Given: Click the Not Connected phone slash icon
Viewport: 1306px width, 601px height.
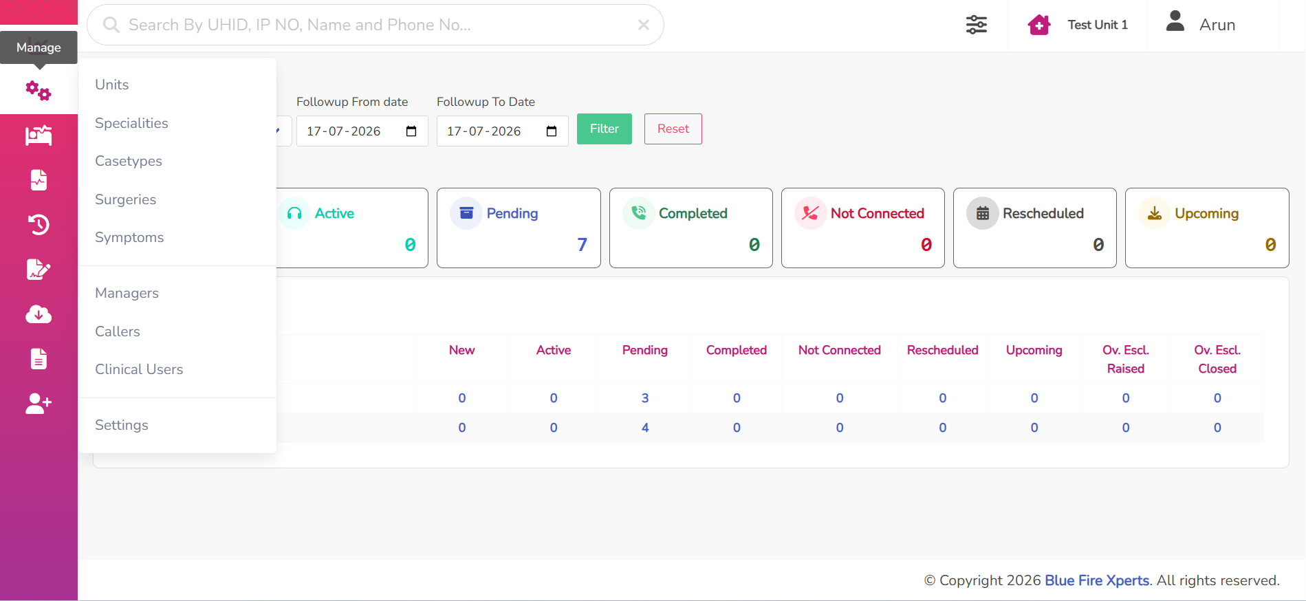Looking at the screenshot, I should point(810,213).
